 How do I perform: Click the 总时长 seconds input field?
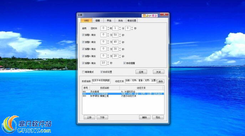coord(128,28)
